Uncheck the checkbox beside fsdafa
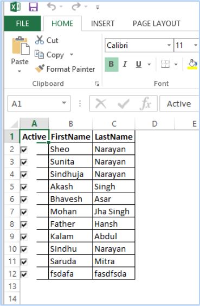 (24, 274)
